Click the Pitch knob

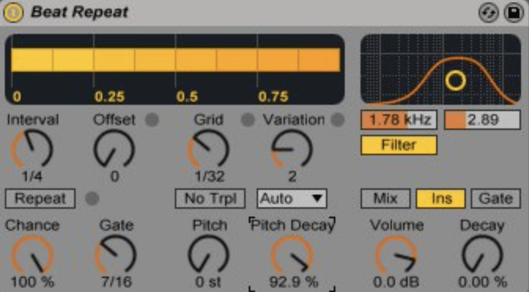tap(208, 255)
